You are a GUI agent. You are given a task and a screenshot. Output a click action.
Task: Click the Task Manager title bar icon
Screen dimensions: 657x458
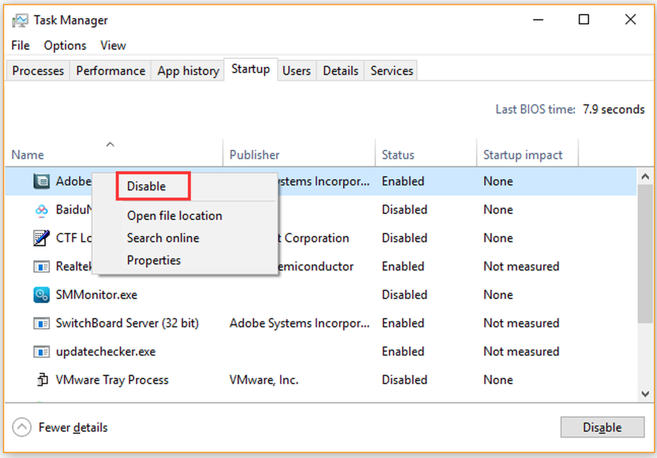pos(21,21)
